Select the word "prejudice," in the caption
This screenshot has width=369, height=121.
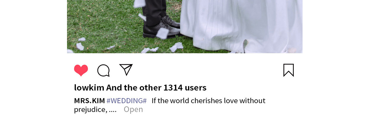[x=90, y=110]
